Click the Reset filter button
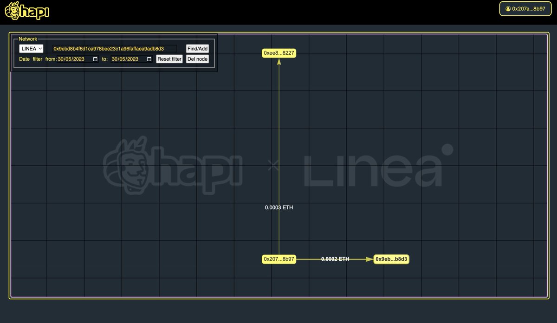 point(169,59)
